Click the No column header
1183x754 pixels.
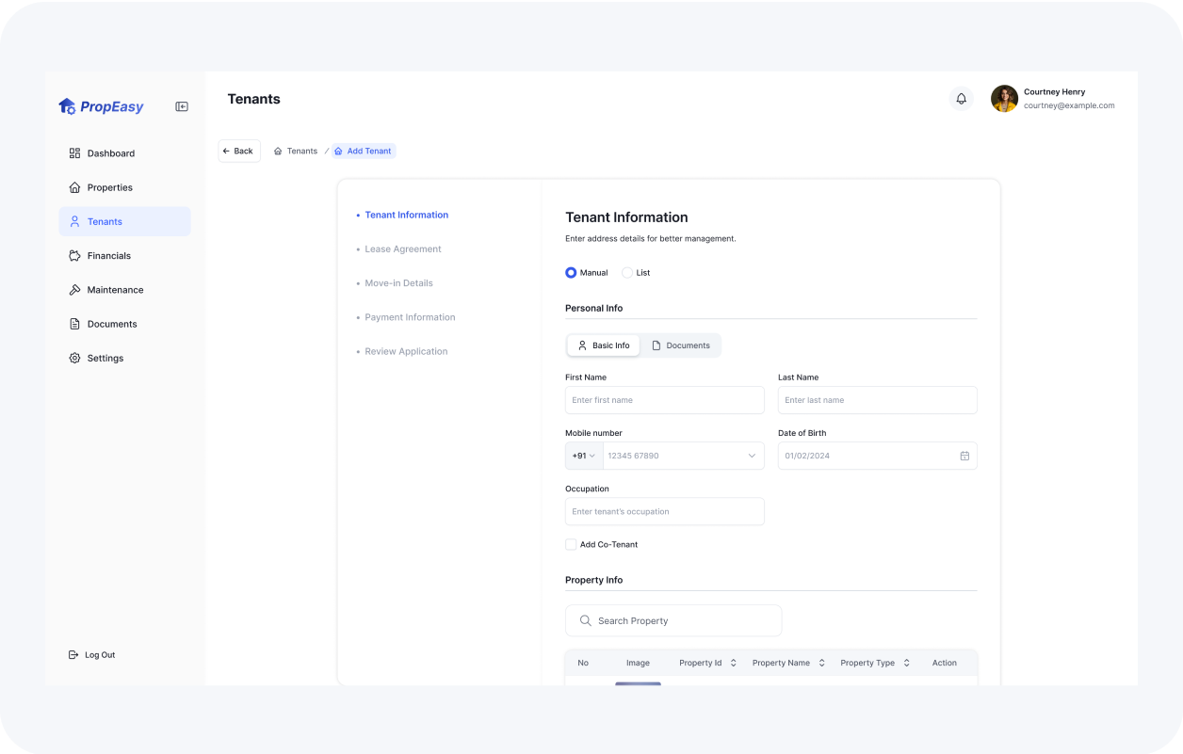[x=583, y=663]
